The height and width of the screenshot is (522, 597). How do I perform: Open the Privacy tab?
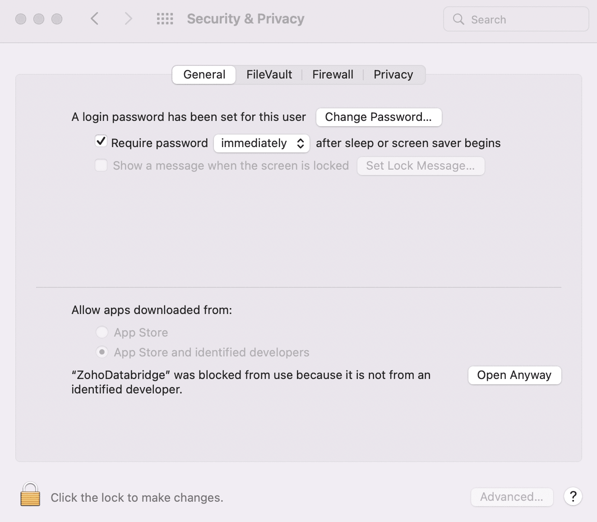click(x=393, y=74)
